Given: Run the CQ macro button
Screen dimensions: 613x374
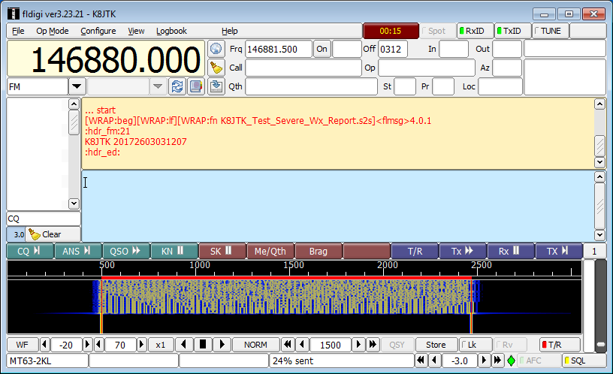Looking at the screenshot, I should [x=30, y=251].
